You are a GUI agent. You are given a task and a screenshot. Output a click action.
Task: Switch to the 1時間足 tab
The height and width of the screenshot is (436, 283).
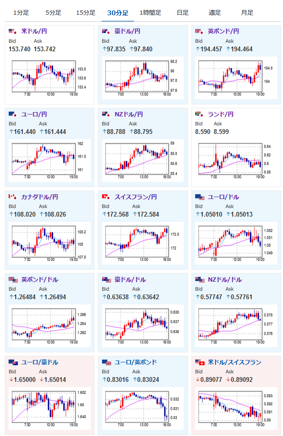pyautogui.click(x=150, y=13)
